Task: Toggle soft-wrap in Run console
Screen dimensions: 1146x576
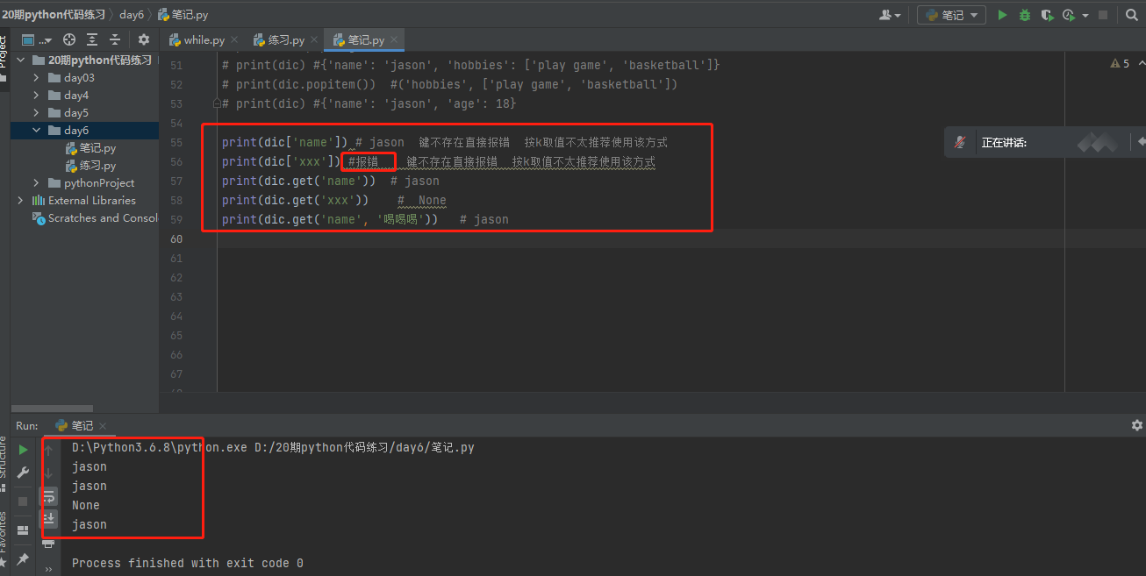Action: pyautogui.click(x=48, y=495)
